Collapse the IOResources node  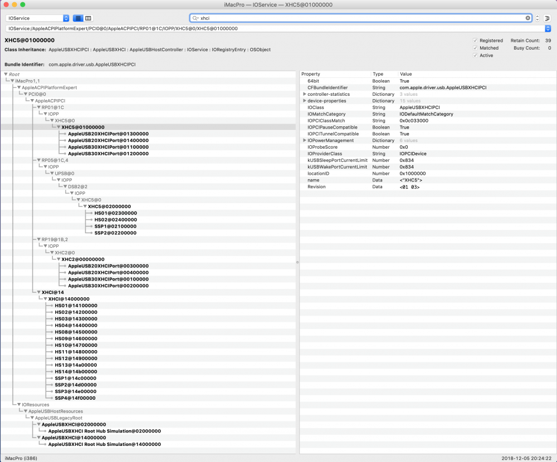pos(19,405)
